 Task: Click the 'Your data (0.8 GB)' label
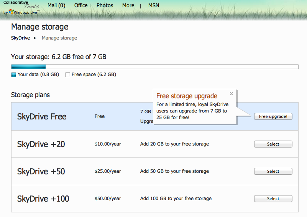tap(38, 75)
